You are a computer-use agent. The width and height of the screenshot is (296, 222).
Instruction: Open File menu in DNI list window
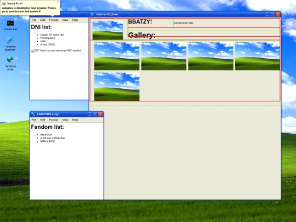point(34,20)
